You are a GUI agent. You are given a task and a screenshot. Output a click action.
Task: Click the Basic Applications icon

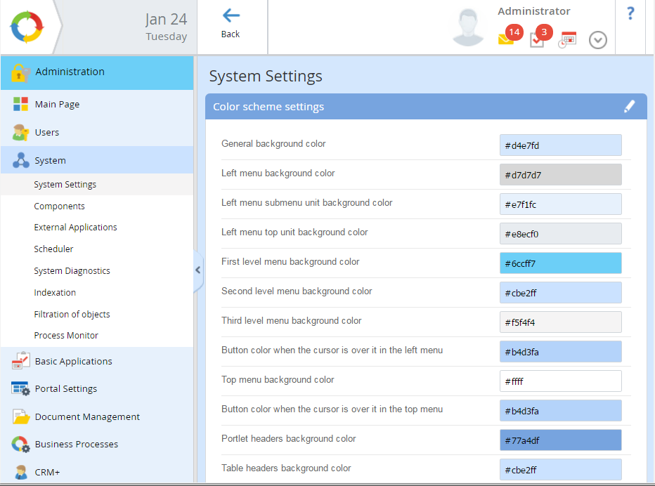point(21,361)
